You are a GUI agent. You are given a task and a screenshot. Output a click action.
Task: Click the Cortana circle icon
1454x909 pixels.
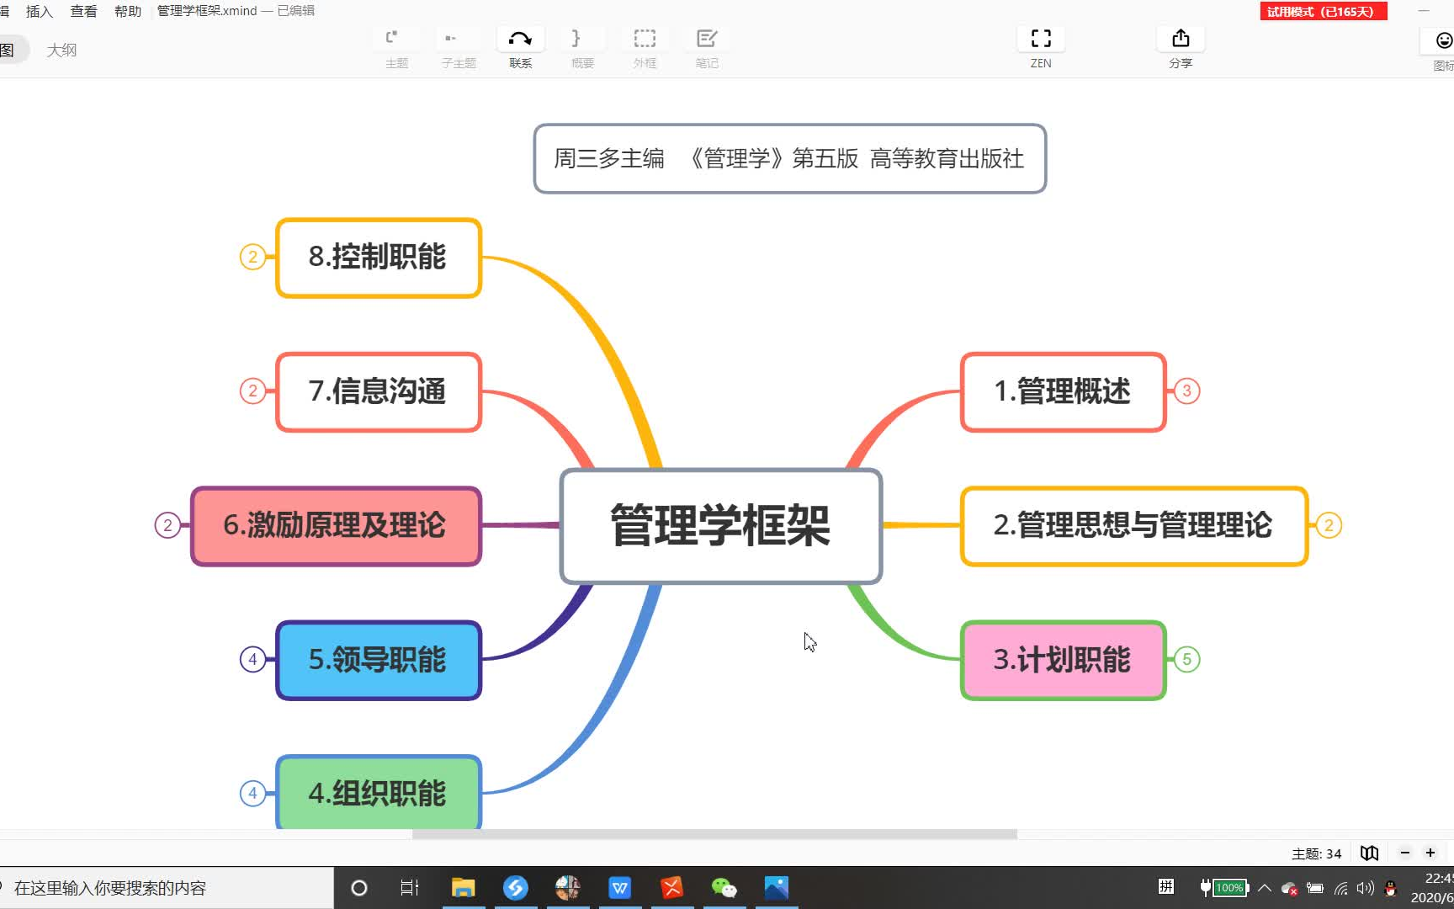[358, 887]
